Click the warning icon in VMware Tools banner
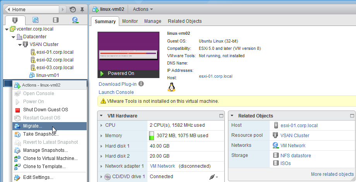The width and height of the screenshot is (356, 182). (103, 101)
